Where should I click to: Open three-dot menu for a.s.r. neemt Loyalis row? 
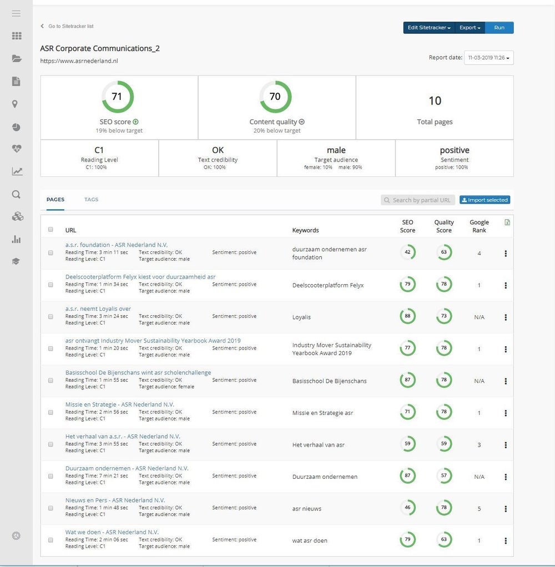(506, 317)
